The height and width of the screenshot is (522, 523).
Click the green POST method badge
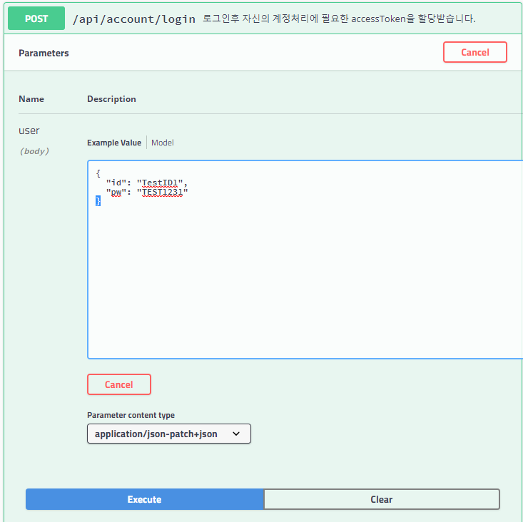(36, 19)
